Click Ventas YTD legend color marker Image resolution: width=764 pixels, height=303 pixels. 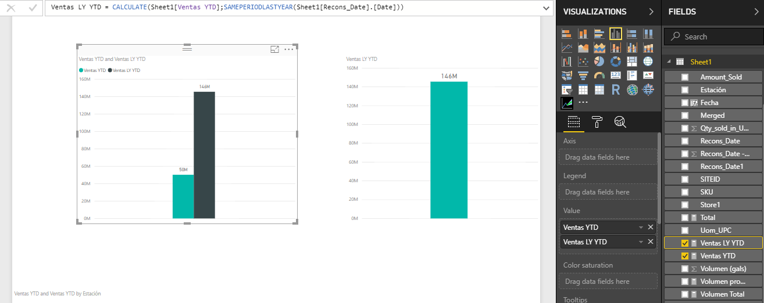[81, 70]
